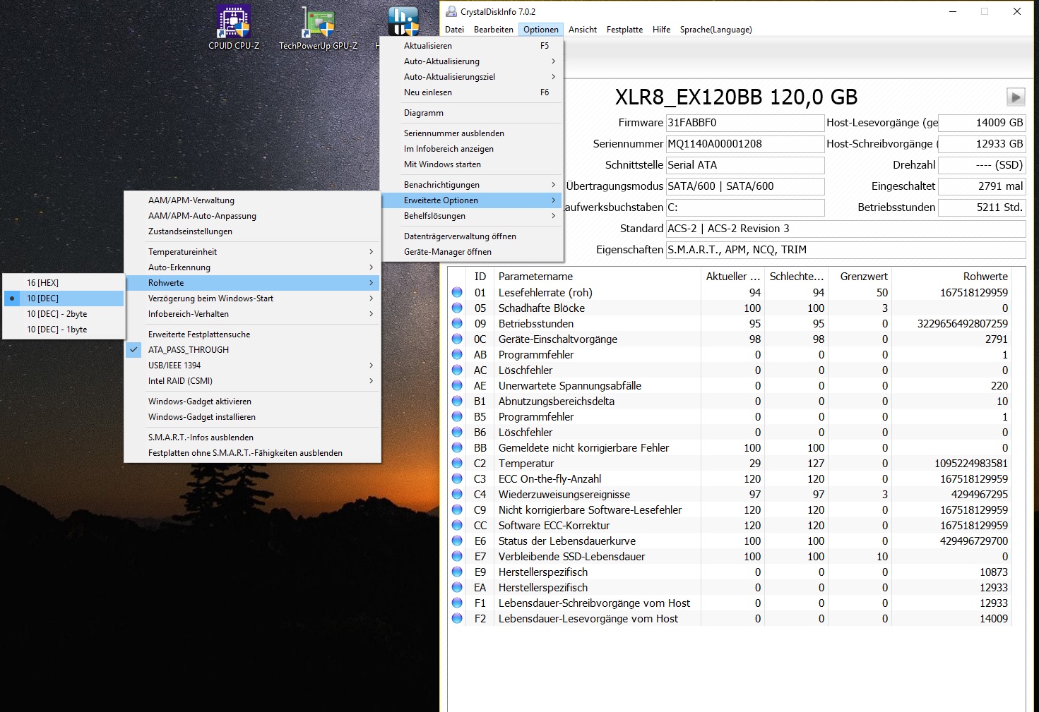Expand Verzögerung beim Windows-Start submenu

click(253, 298)
